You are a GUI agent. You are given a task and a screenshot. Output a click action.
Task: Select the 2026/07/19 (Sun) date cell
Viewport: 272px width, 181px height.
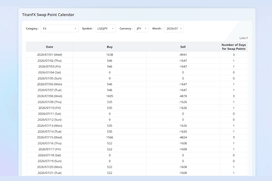tap(50, 161)
